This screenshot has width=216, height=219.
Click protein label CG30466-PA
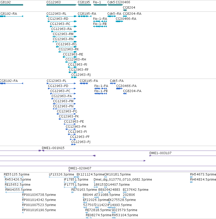pos(127,86)
